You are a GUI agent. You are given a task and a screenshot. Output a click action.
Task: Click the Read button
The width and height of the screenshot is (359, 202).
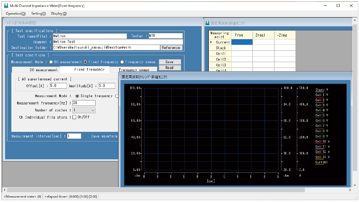click(170, 68)
